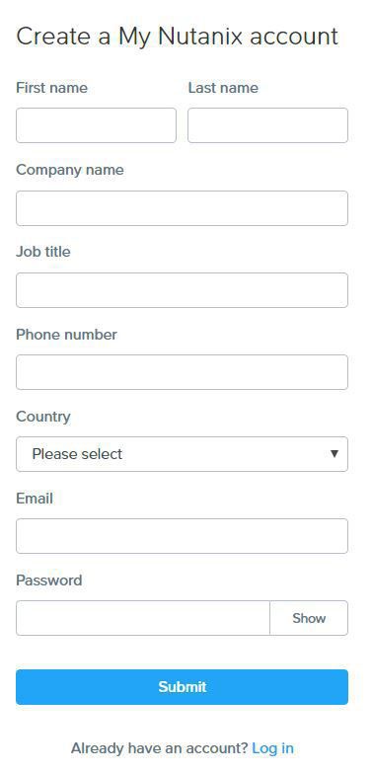Click the "Password" field label

click(48, 580)
